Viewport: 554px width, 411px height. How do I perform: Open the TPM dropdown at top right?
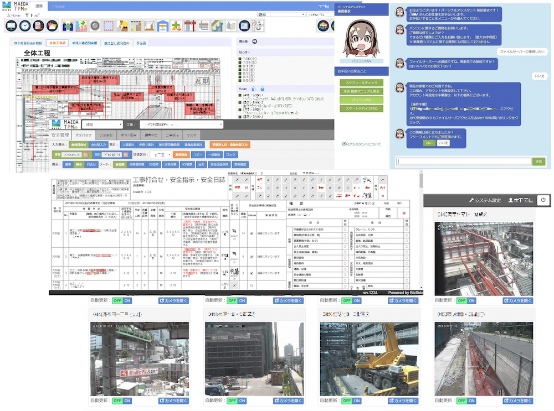tap(321, 14)
